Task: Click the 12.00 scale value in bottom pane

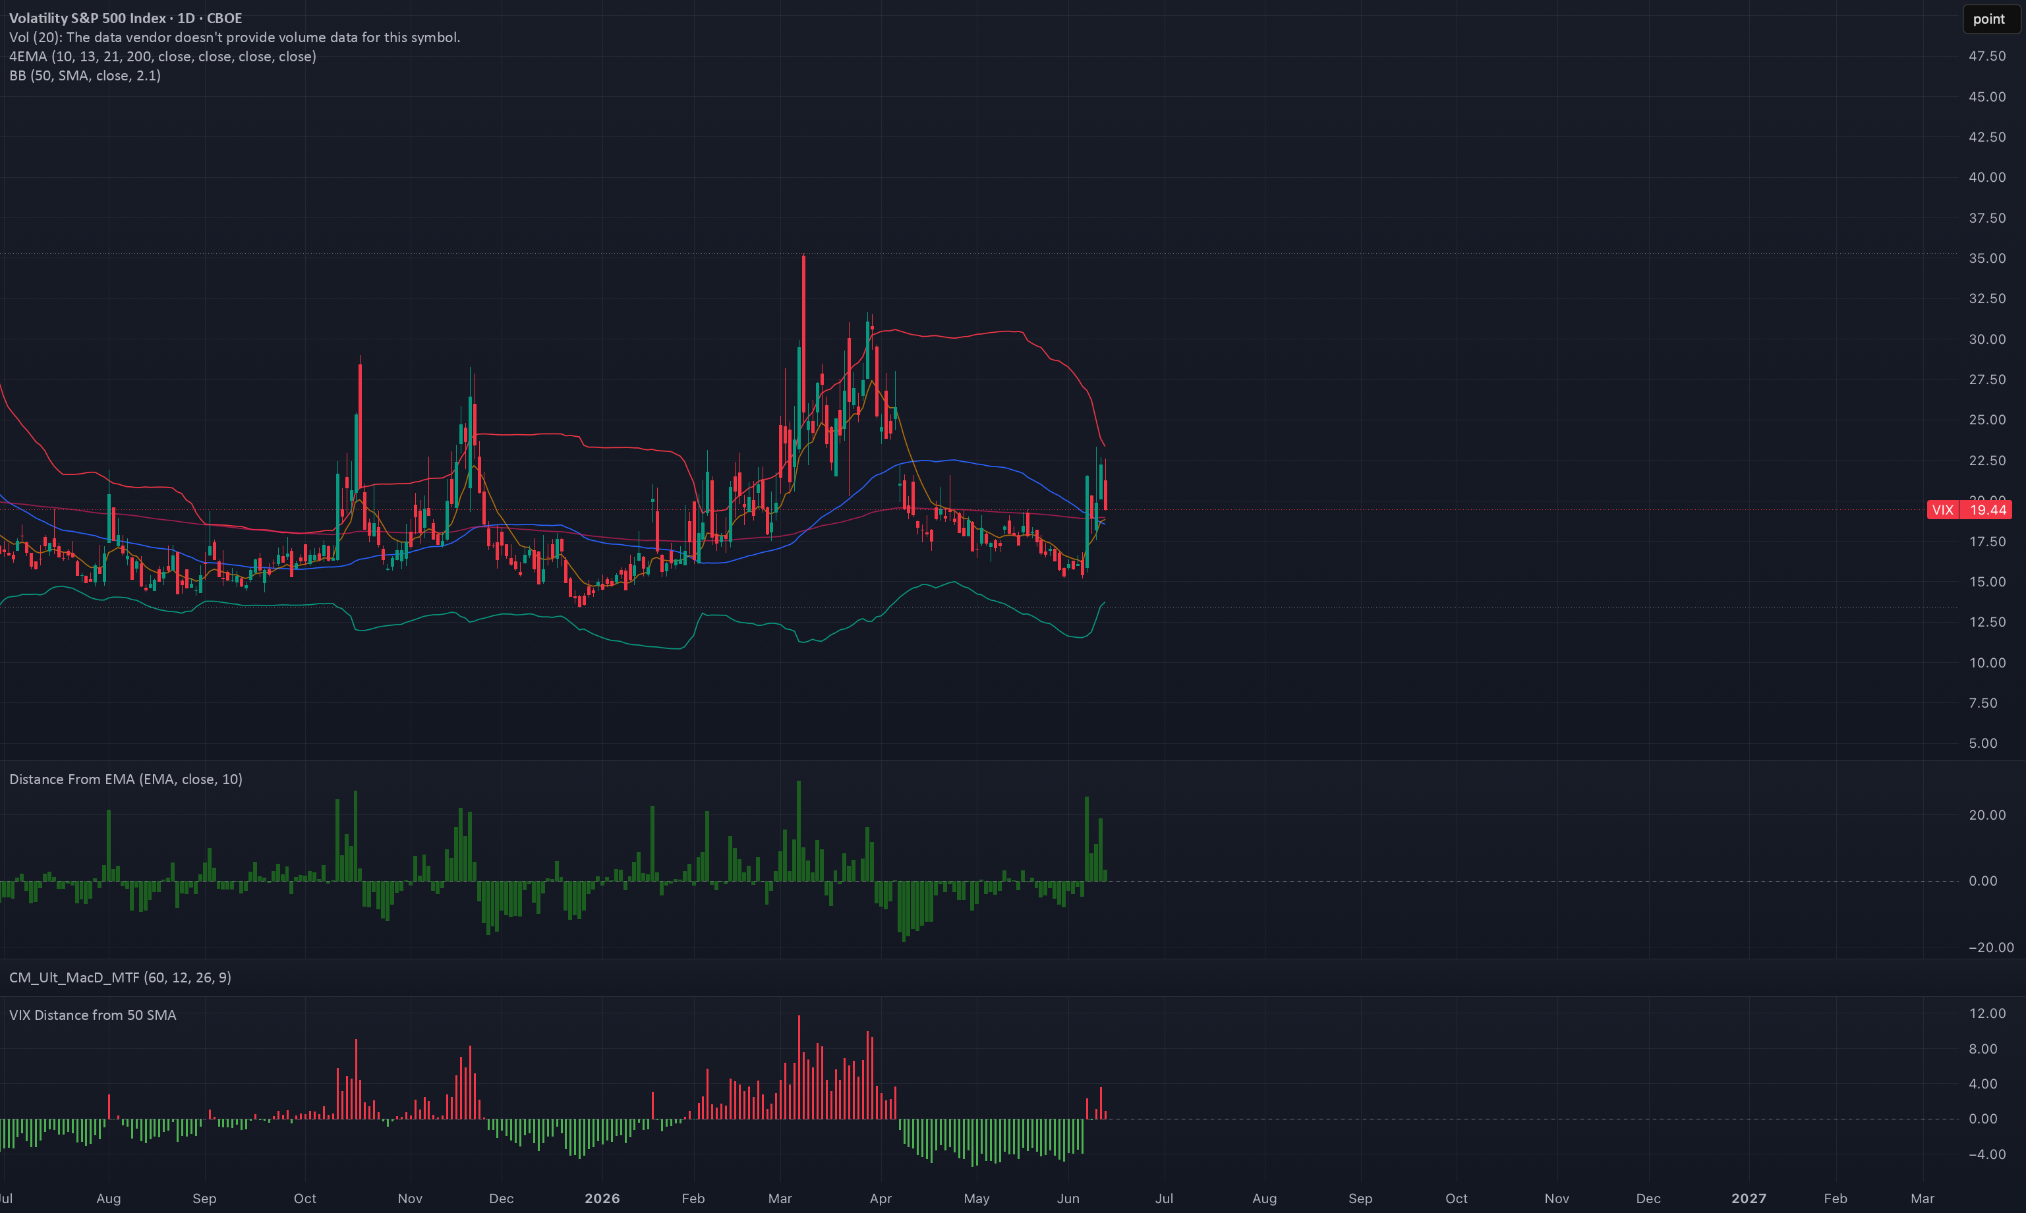Action: click(x=1986, y=1013)
